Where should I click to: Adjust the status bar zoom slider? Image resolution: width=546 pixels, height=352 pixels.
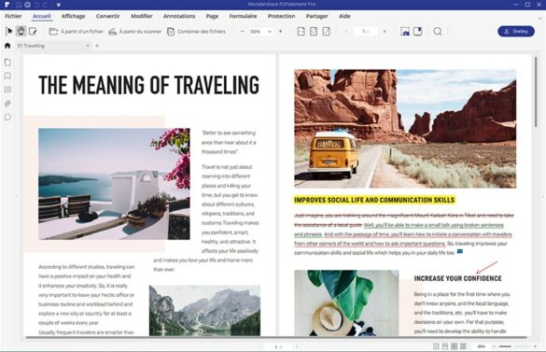point(514,346)
